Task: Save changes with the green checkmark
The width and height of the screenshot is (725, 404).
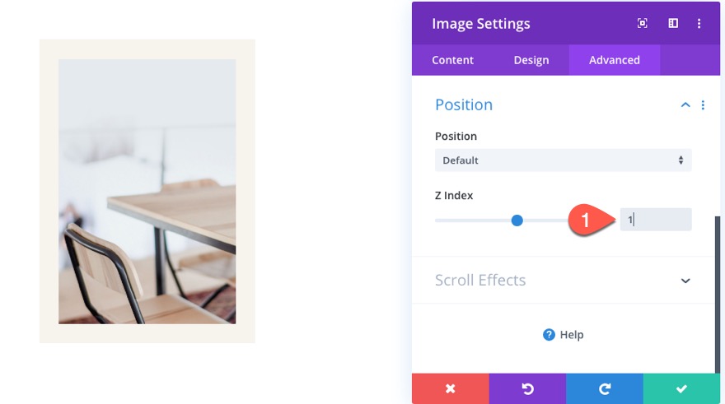Action: (681, 388)
